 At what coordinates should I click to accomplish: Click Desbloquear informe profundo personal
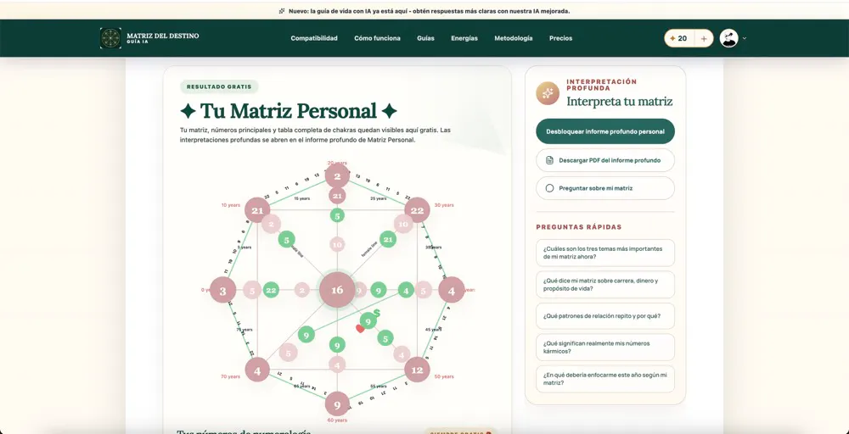pyautogui.click(x=604, y=131)
